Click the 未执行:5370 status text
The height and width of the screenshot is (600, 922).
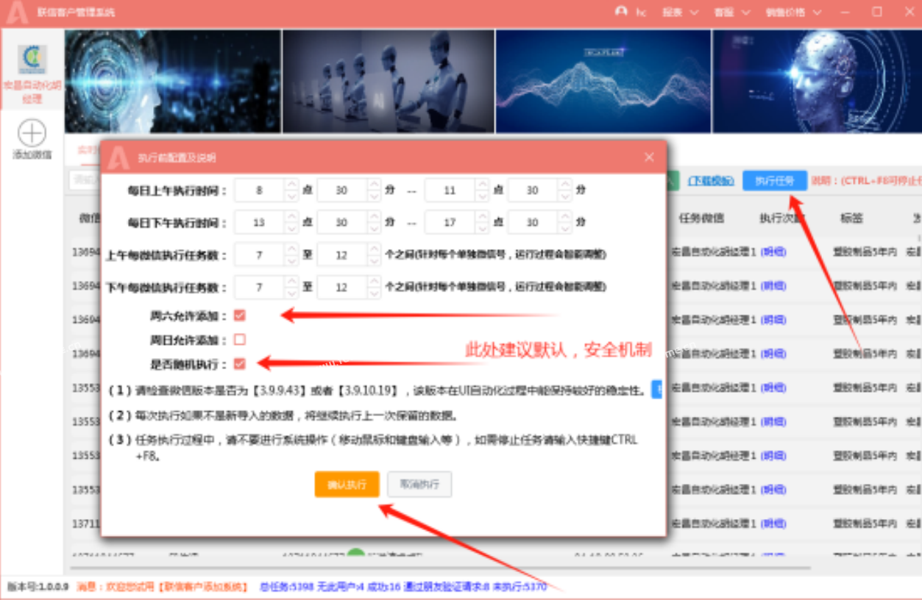click(x=519, y=587)
